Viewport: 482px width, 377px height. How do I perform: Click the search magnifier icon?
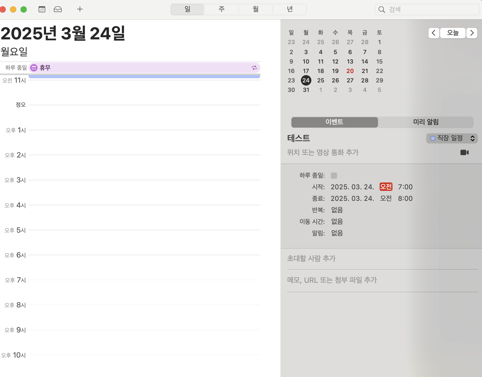click(x=382, y=10)
